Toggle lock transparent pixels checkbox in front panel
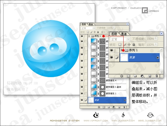This screenshot has height=126, width=167. [x=120, y=44]
